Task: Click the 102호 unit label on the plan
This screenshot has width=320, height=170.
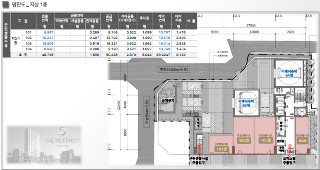Action: coord(244,140)
